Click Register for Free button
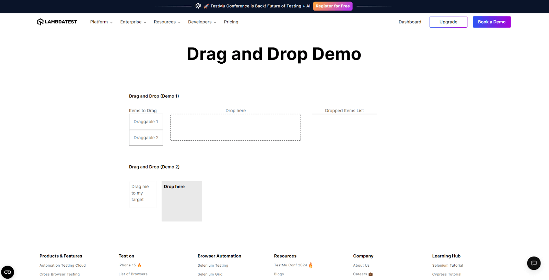The image size is (549, 280). tap(332, 6)
